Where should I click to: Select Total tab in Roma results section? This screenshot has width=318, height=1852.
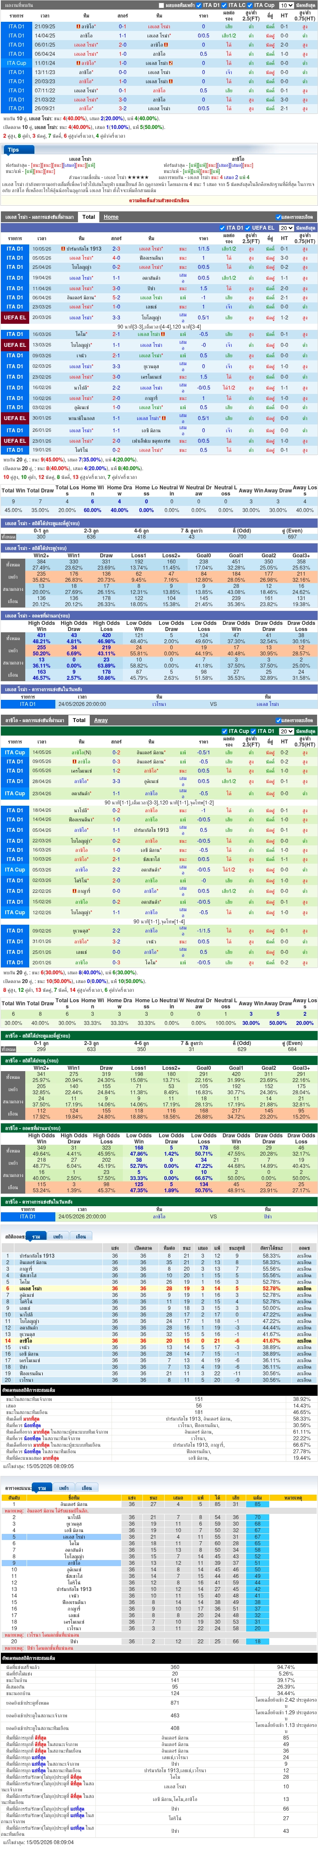coord(88,217)
